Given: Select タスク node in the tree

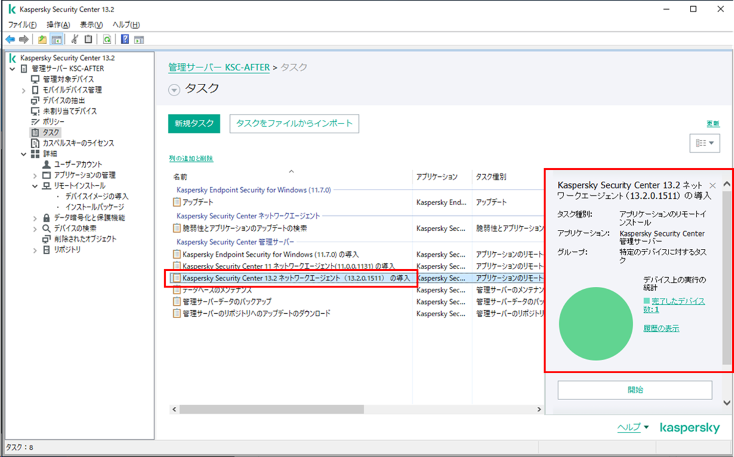Looking at the screenshot, I should pyautogui.click(x=51, y=132).
